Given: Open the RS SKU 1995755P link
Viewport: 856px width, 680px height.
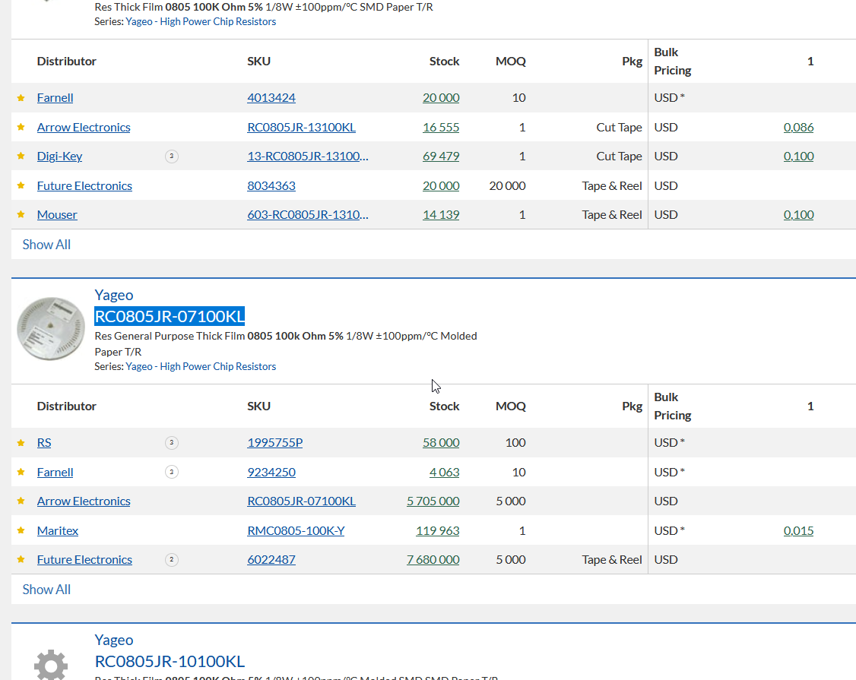Looking at the screenshot, I should (274, 442).
